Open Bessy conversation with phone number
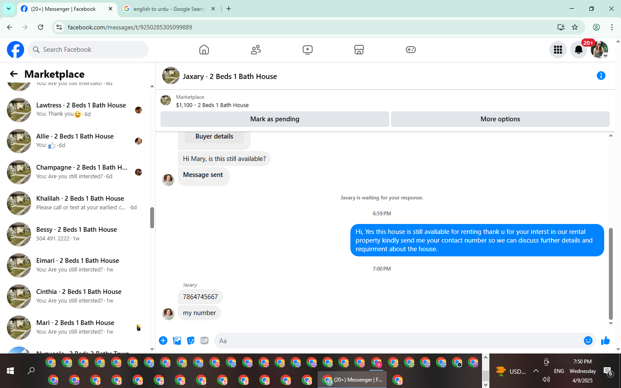621x388 pixels. coord(77,234)
